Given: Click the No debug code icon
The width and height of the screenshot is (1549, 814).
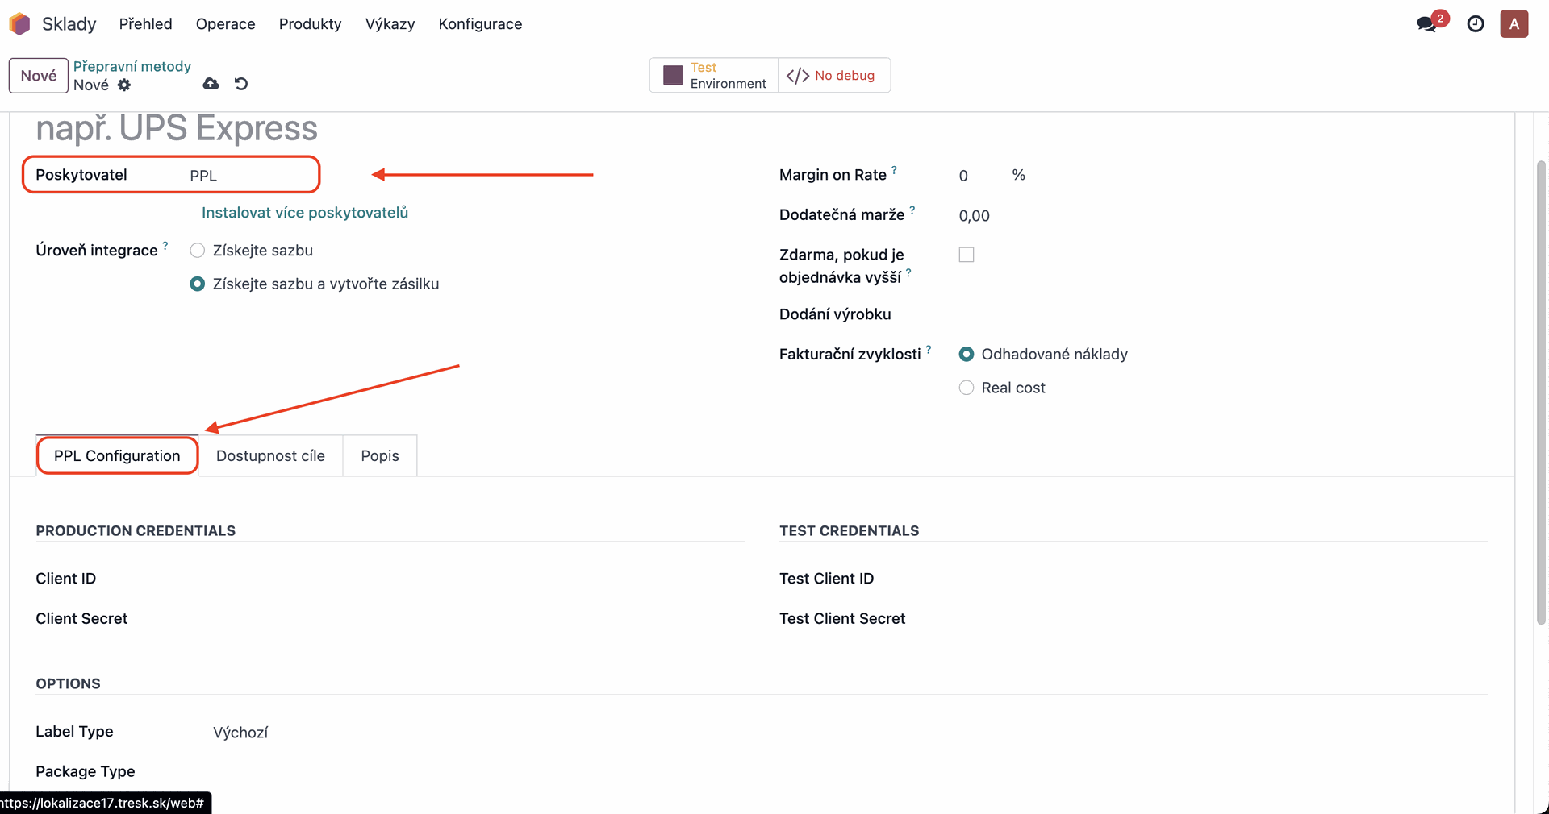Looking at the screenshot, I should (798, 76).
